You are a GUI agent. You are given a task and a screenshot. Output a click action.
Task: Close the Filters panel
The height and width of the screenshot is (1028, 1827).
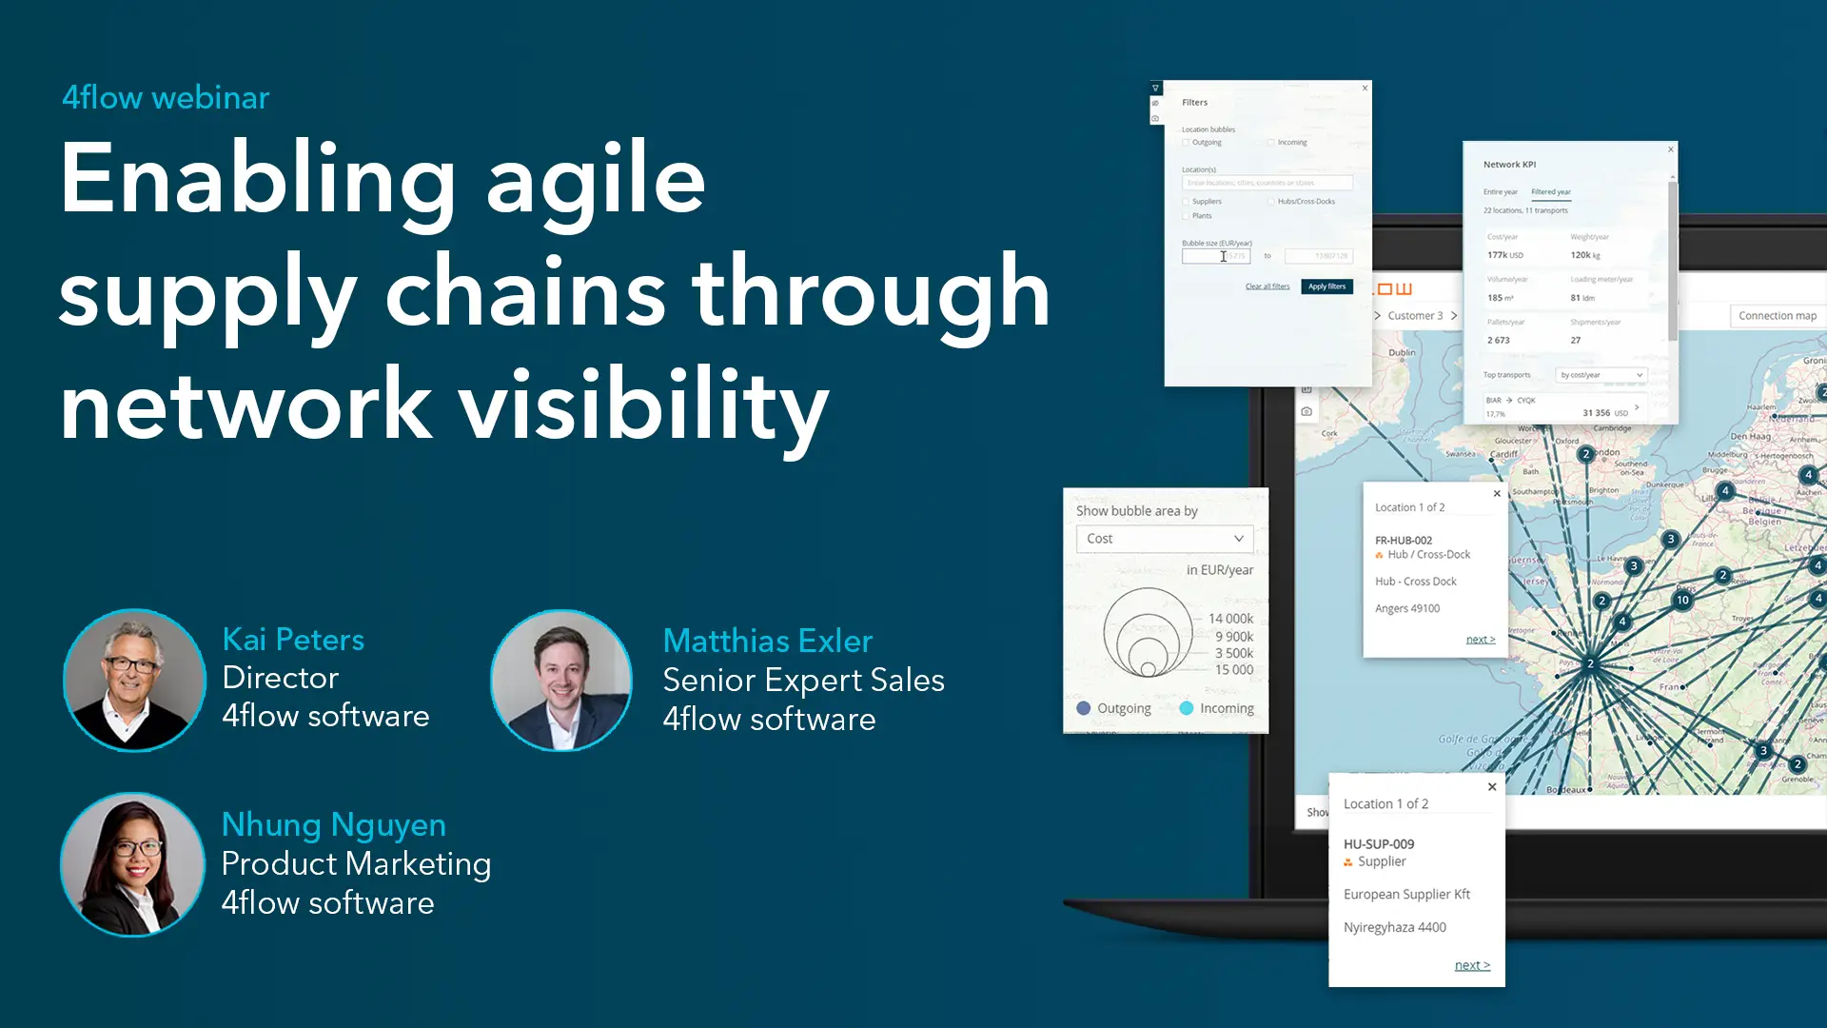pyautogui.click(x=1365, y=89)
